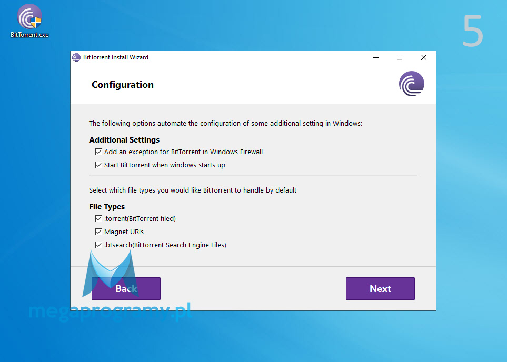Click the 'File Types' section heading
The image size is (507, 362).
pos(107,207)
